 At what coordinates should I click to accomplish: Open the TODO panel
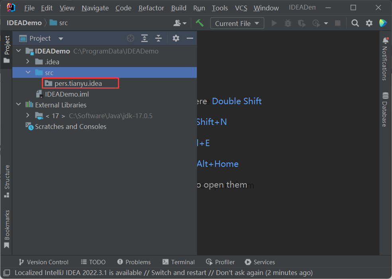[x=93, y=262]
